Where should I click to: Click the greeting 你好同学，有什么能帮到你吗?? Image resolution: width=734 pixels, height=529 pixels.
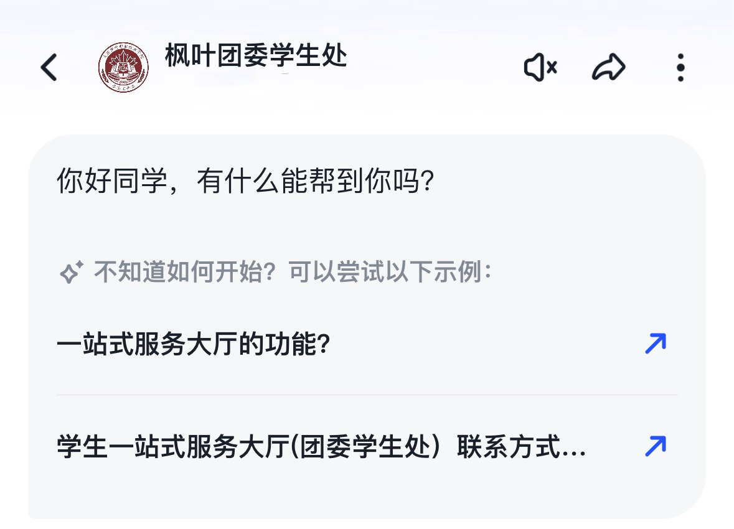point(245,182)
